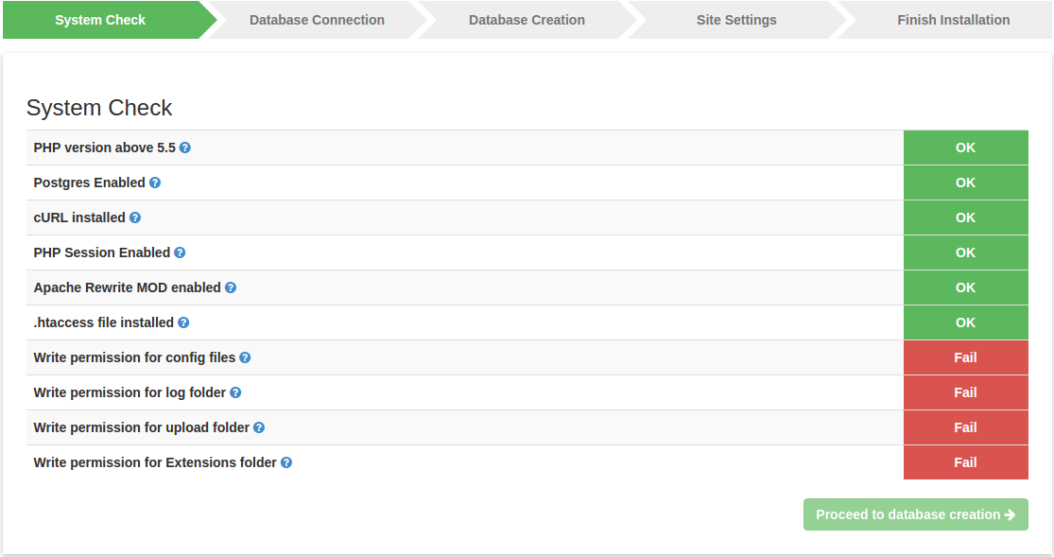Open the Database Creation step
Image resolution: width=1054 pixels, height=557 pixels.
point(527,20)
